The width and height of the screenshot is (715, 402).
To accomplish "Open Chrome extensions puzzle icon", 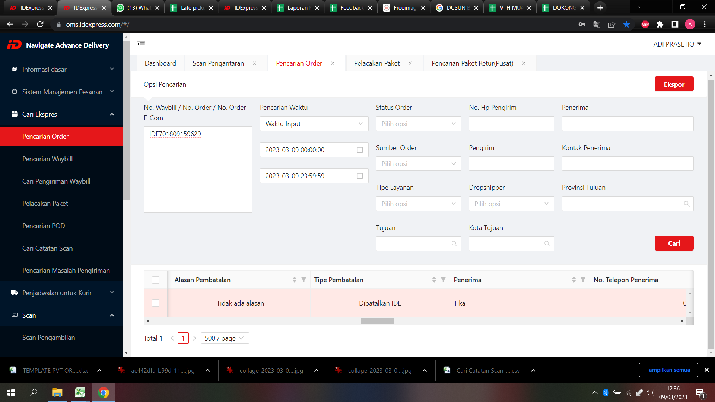I will (x=660, y=25).
